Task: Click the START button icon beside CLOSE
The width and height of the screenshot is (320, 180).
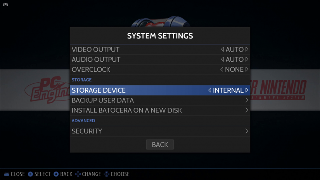Action: tap(6, 174)
